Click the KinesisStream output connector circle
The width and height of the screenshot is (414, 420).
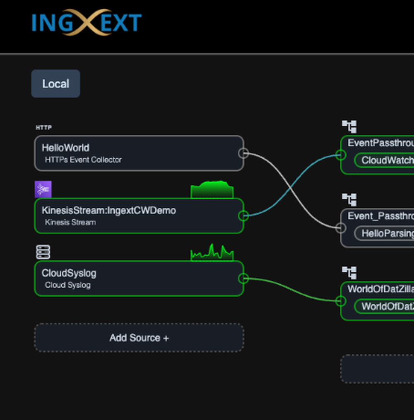point(243,216)
